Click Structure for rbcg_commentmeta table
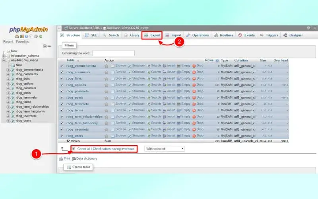The width and height of the screenshot is (318, 199). tap(136, 66)
